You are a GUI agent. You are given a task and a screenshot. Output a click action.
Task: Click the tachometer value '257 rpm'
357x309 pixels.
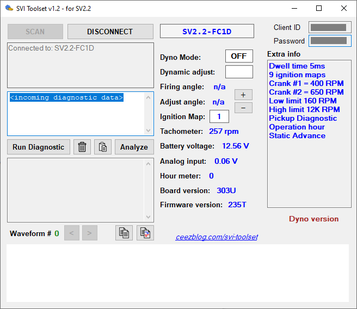click(x=224, y=131)
